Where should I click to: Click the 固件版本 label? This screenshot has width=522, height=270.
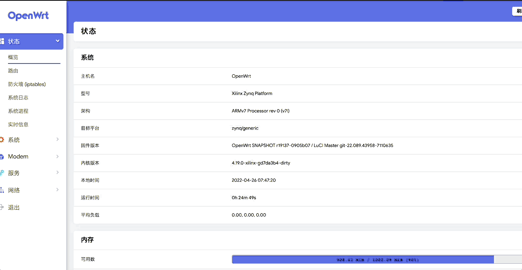pos(90,146)
